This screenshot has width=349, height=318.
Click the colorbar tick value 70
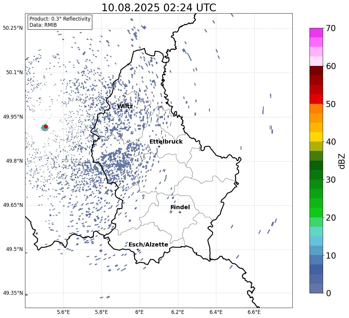tap(331, 28)
